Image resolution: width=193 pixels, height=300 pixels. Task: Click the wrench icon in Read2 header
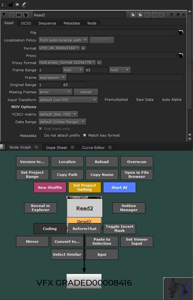pyautogui.click(x=26, y=15)
